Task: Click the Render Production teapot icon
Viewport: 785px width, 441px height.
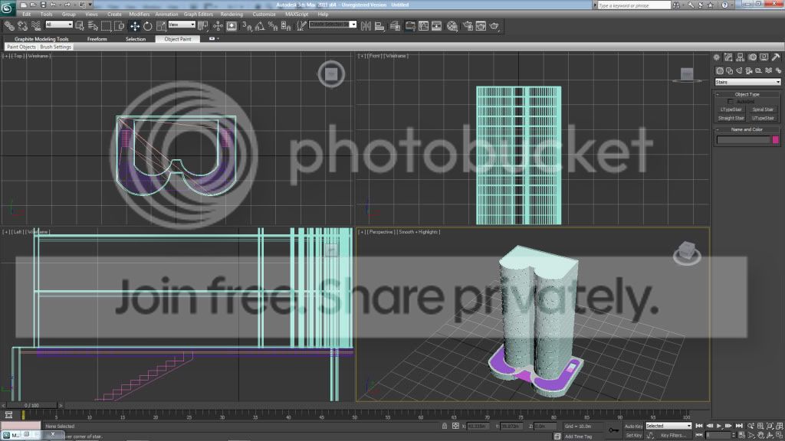Action: click(494, 26)
